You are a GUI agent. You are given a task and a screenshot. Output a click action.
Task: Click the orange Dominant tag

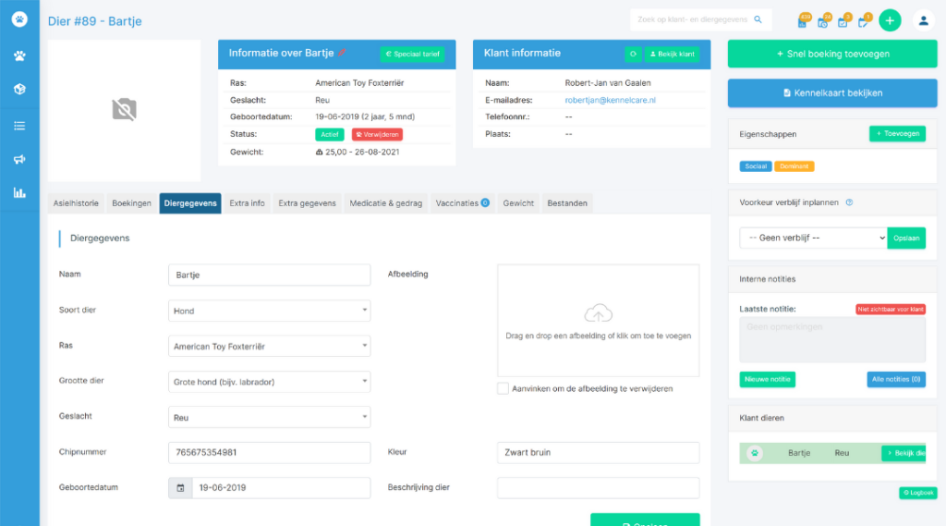coord(794,166)
